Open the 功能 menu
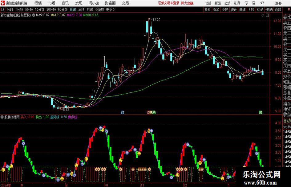This screenshot has width=291, height=187. coord(208,3)
